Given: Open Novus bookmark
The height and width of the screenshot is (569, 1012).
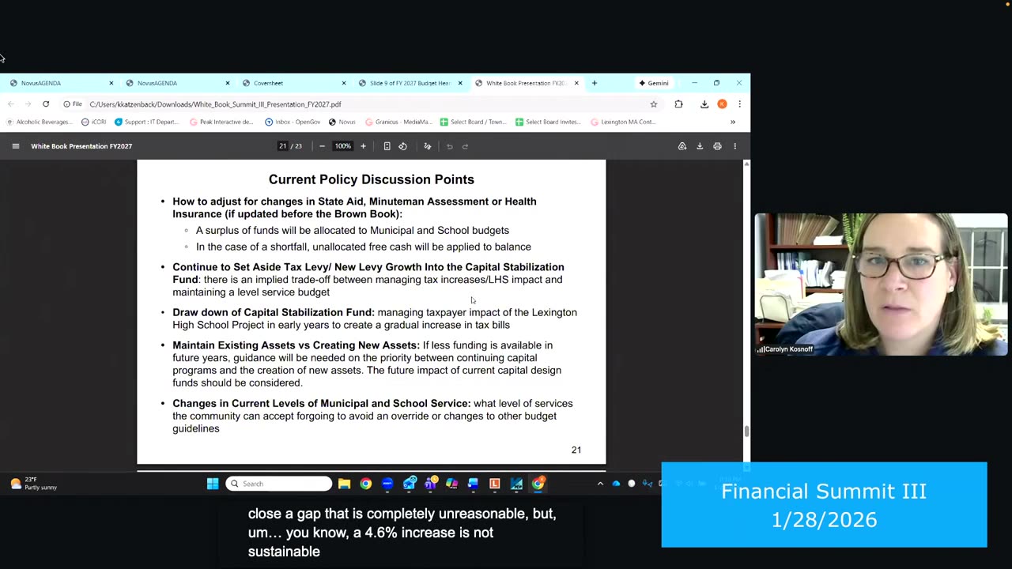Looking at the screenshot, I should pos(342,122).
